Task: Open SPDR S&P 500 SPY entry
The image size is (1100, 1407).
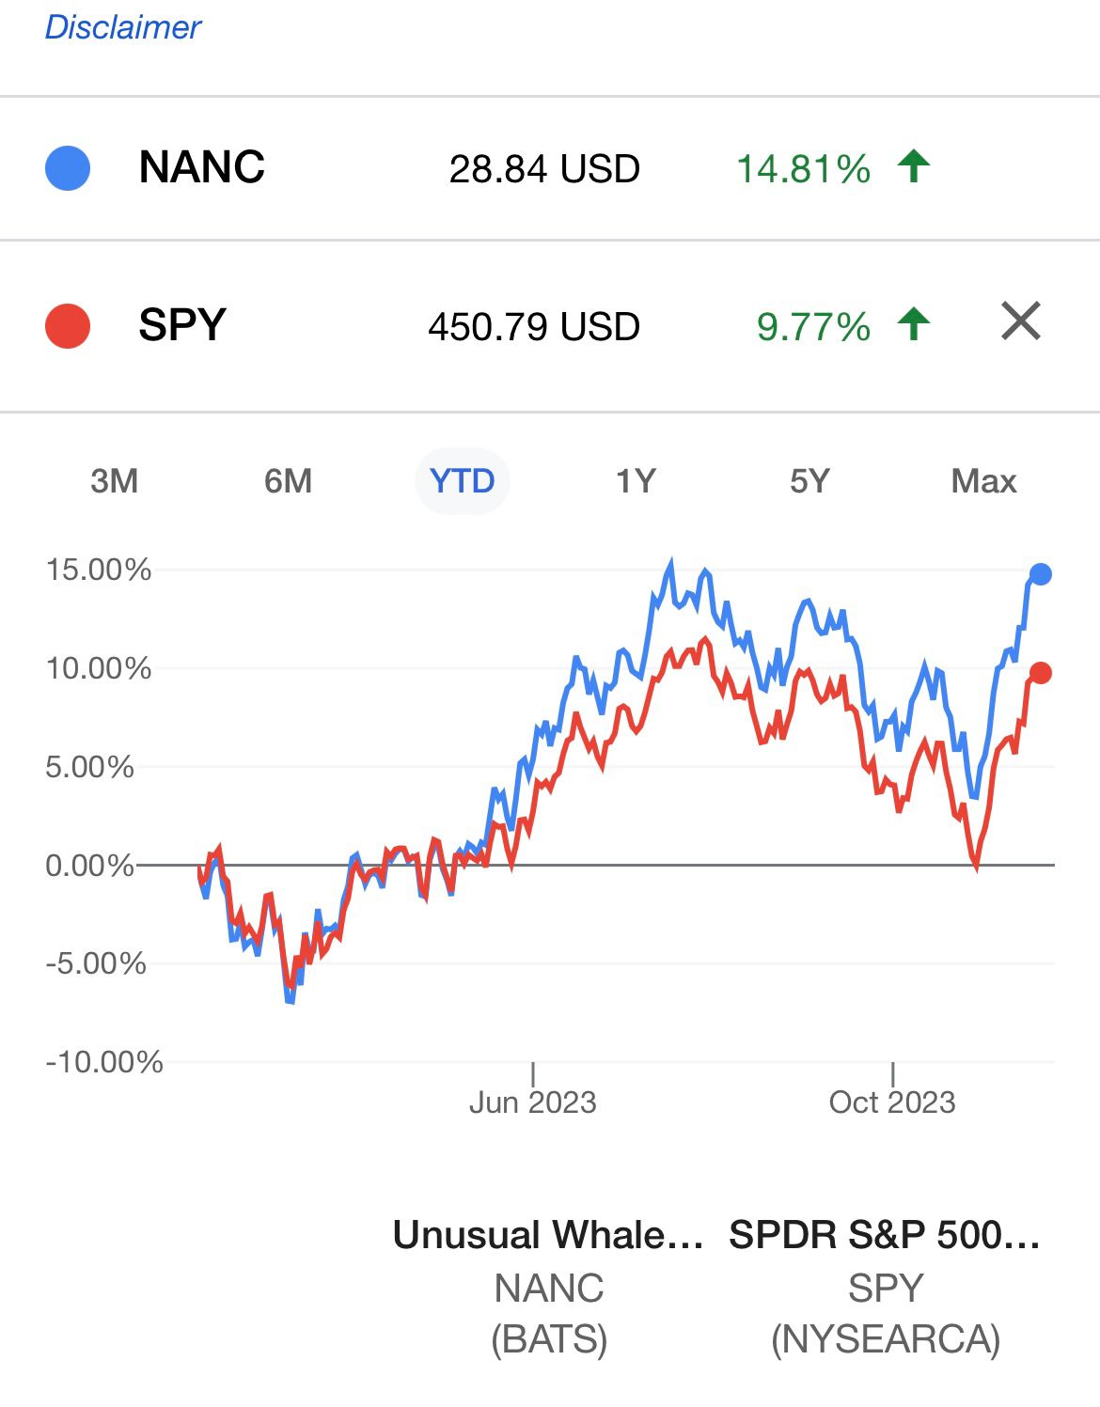Action: click(x=885, y=1286)
